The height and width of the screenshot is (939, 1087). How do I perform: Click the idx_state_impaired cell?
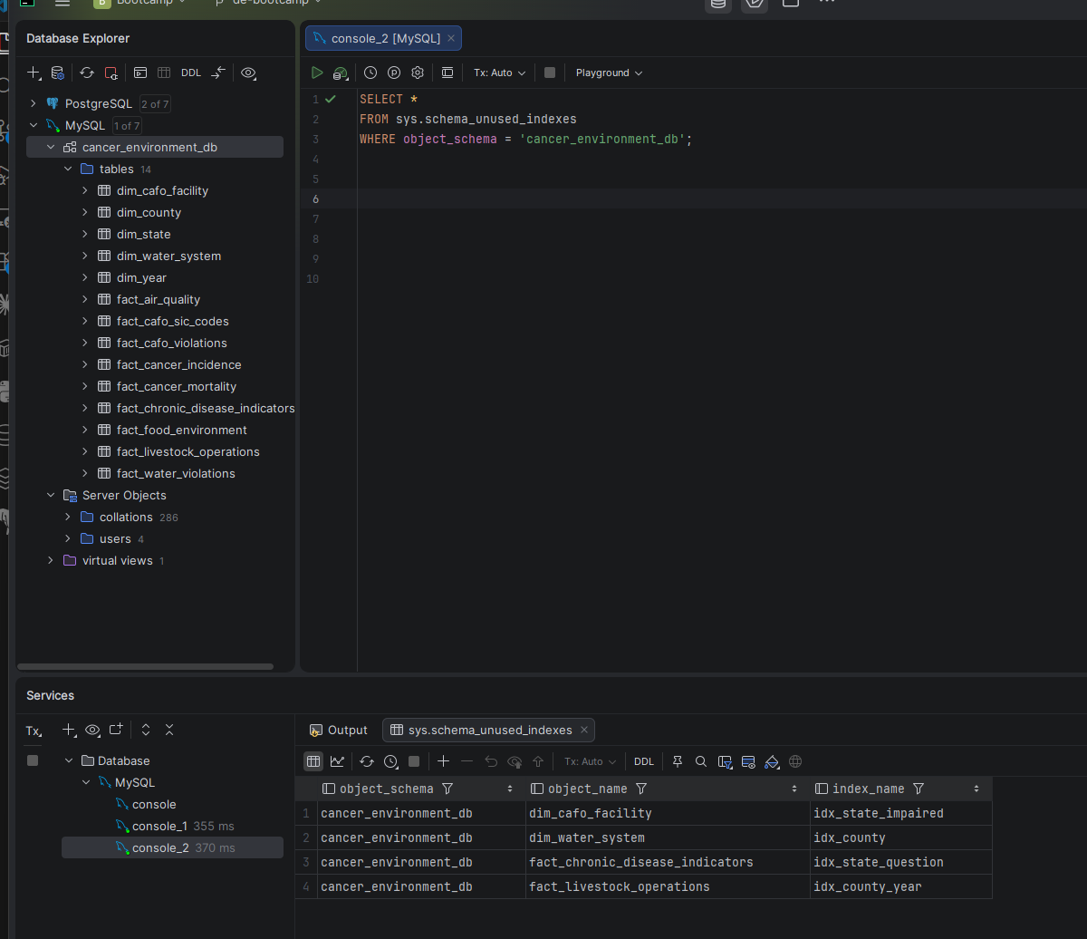click(x=901, y=813)
